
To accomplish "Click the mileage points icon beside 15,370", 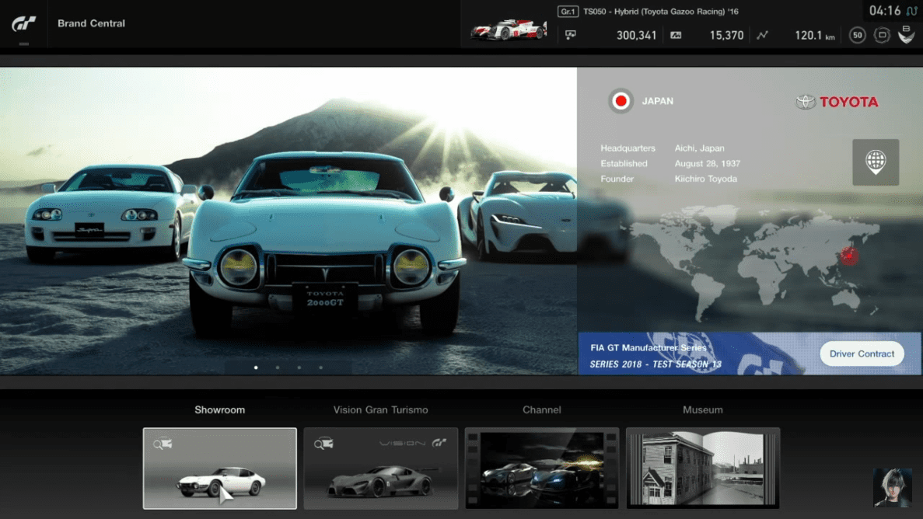I will tap(676, 35).
